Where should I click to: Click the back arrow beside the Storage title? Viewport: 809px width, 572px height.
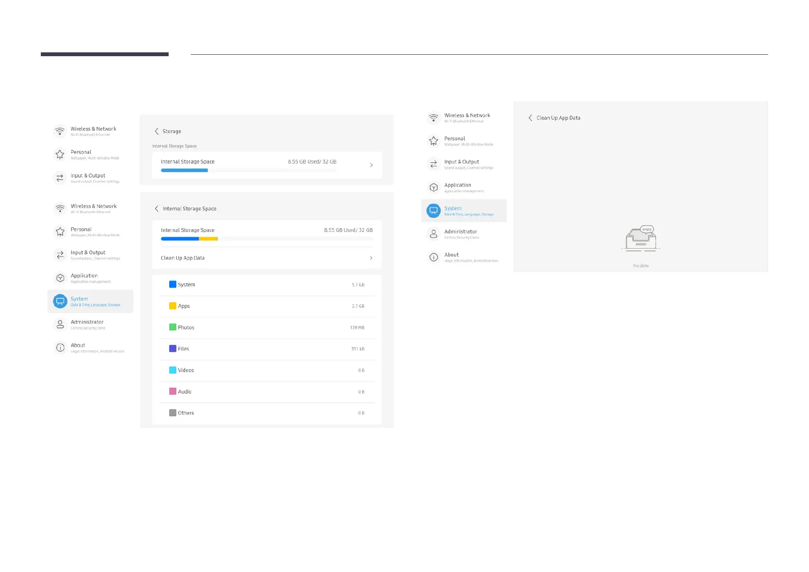[x=157, y=131]
